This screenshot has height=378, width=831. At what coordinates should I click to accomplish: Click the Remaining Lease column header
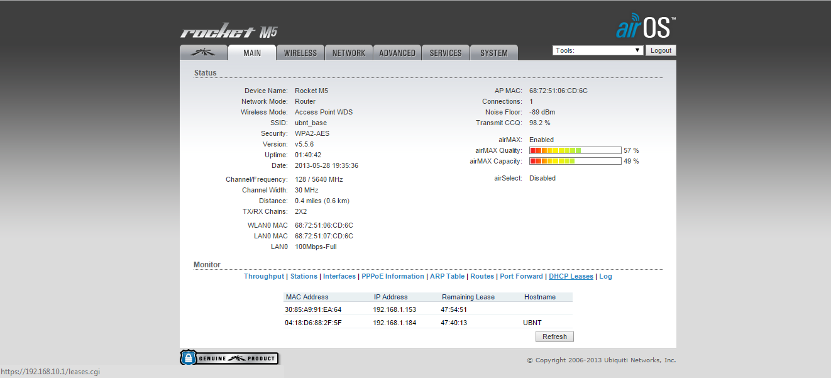pos(468,297)
